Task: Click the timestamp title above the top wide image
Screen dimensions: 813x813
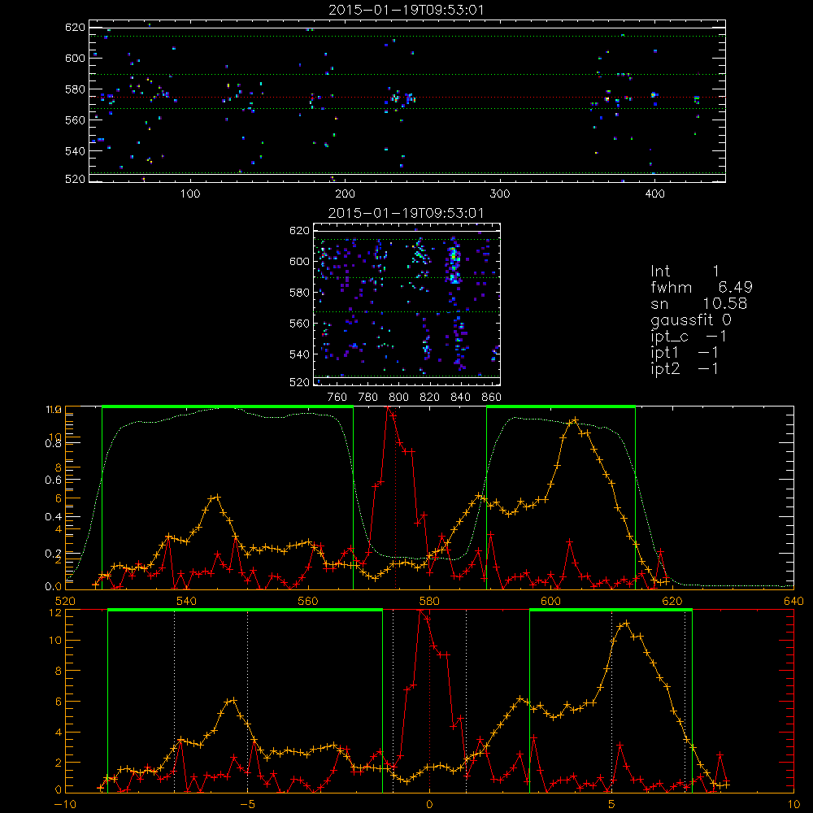Action: pyautogui.click(x=406, y=10)
